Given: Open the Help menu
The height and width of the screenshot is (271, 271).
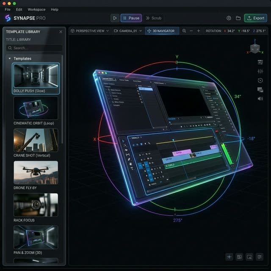Looking at the screenshot, I should (x=55, y=9).
